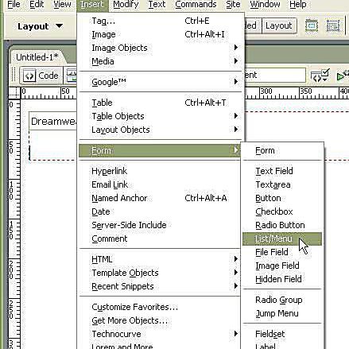Insert a Fieldset
This screenshot has width=349, height=349.
[x=282, y=334]
